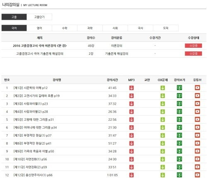
Task: Switch to the 영어 subject tab
Action: (39, 28)
